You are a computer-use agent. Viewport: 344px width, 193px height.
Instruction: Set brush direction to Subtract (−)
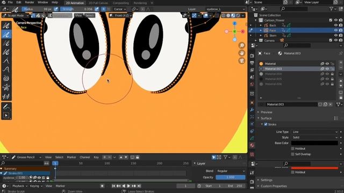click(x=108, y=9)
